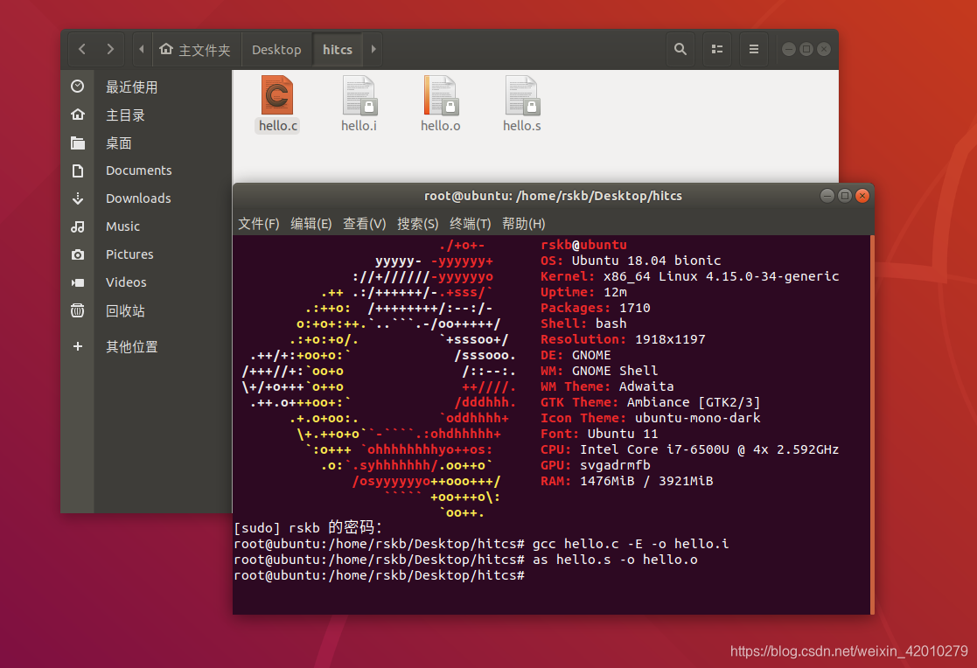Click the left path-bar scroll arrow
The image size is (977, 668).
[142, 49]
